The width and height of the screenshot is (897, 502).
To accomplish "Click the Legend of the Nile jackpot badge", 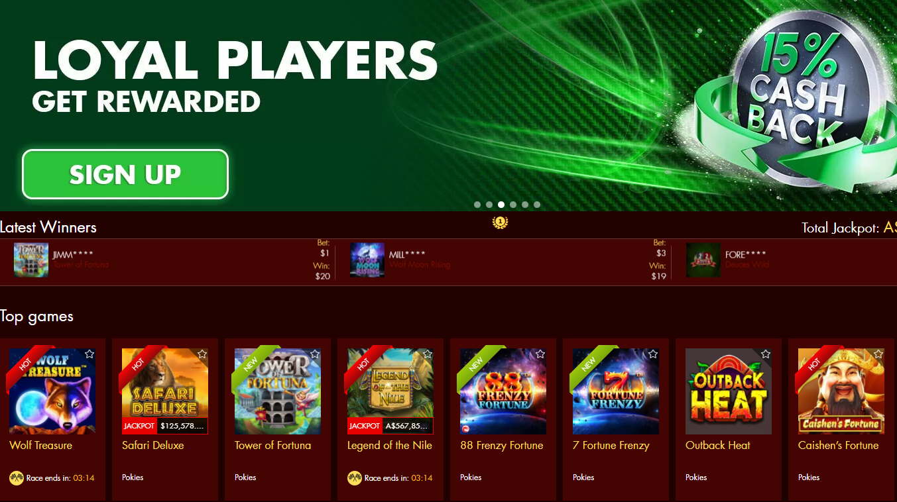I will [x=390, y=426].
